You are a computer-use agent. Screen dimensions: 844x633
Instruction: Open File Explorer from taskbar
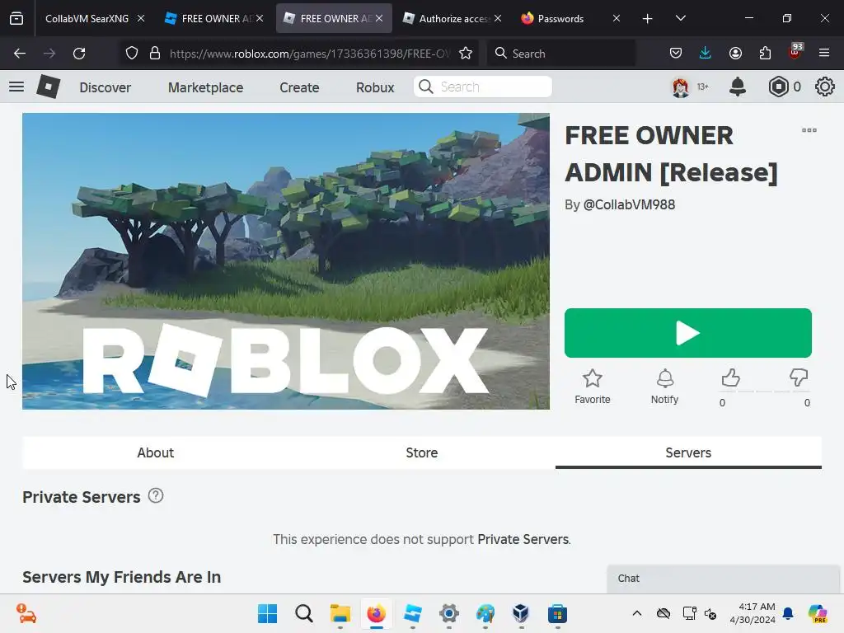340,613
